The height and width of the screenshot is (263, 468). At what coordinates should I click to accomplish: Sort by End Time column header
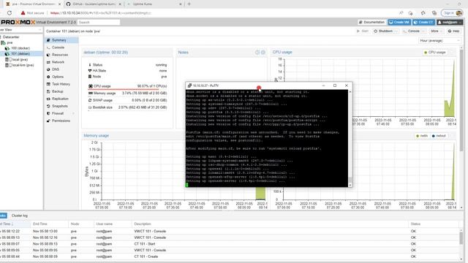tap(49, 224)
